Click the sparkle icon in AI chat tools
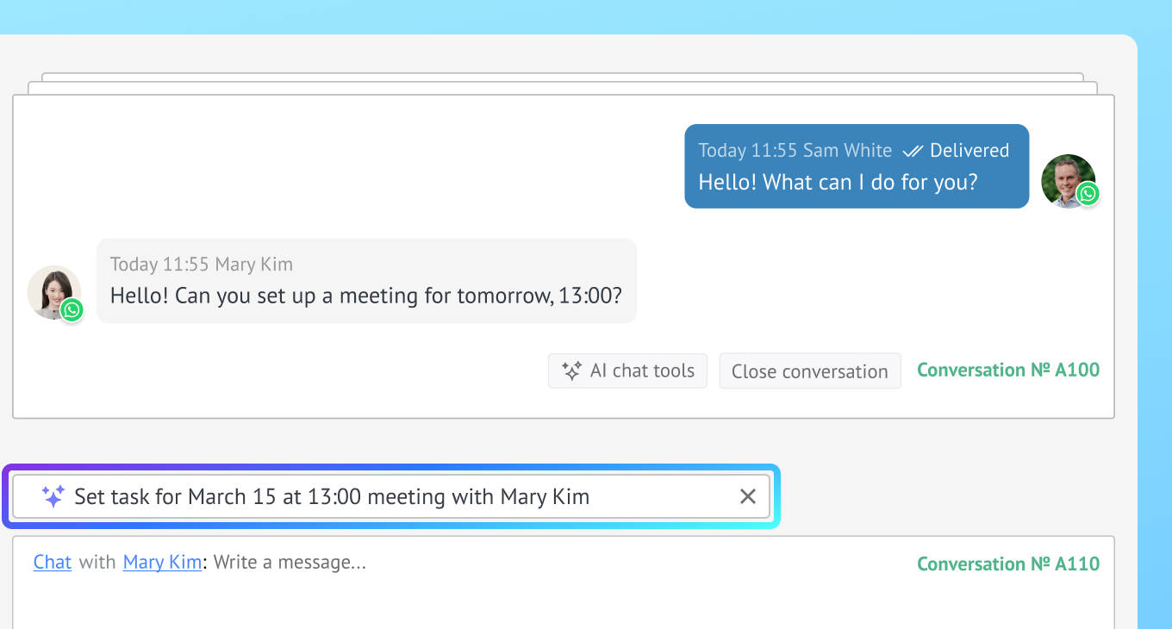The image size is (1172, 629). [x=571, y=371]
